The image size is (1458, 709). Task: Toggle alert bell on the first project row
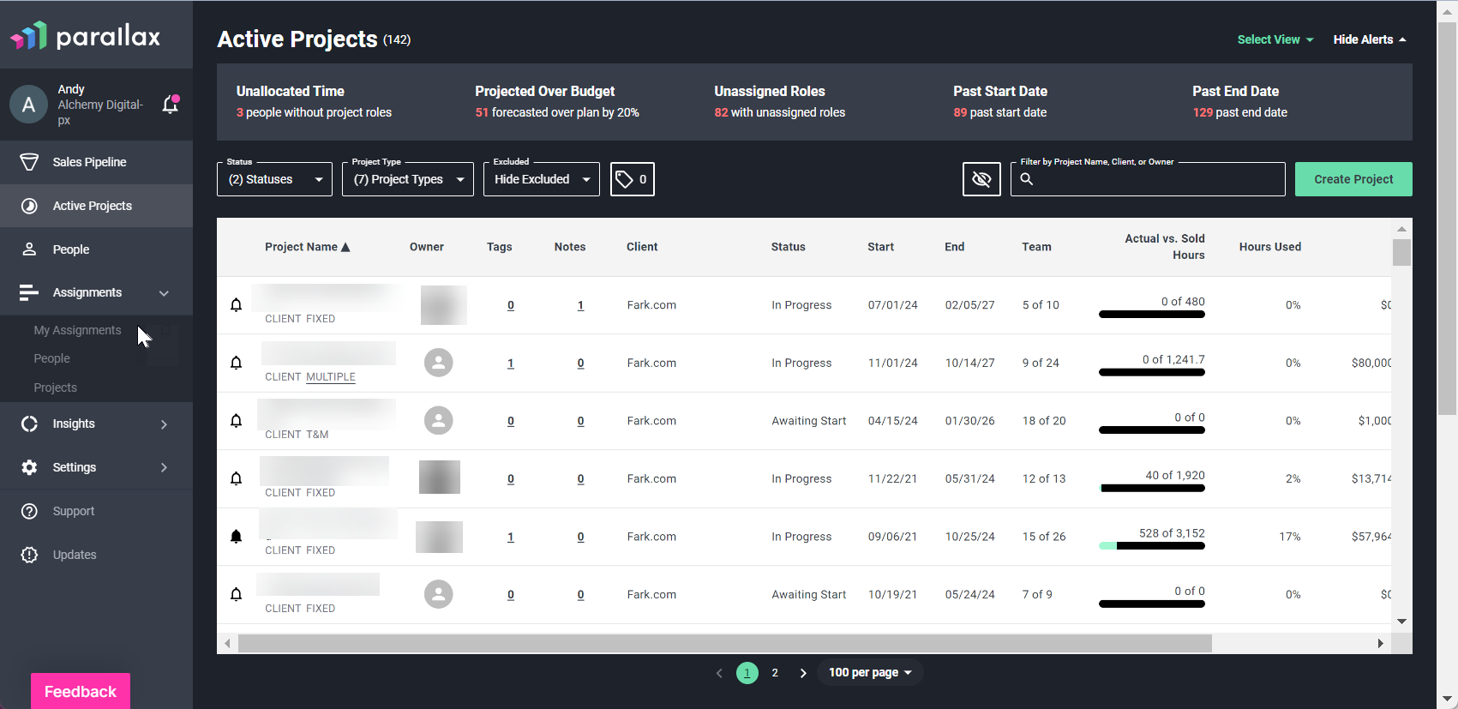point(237,305)
